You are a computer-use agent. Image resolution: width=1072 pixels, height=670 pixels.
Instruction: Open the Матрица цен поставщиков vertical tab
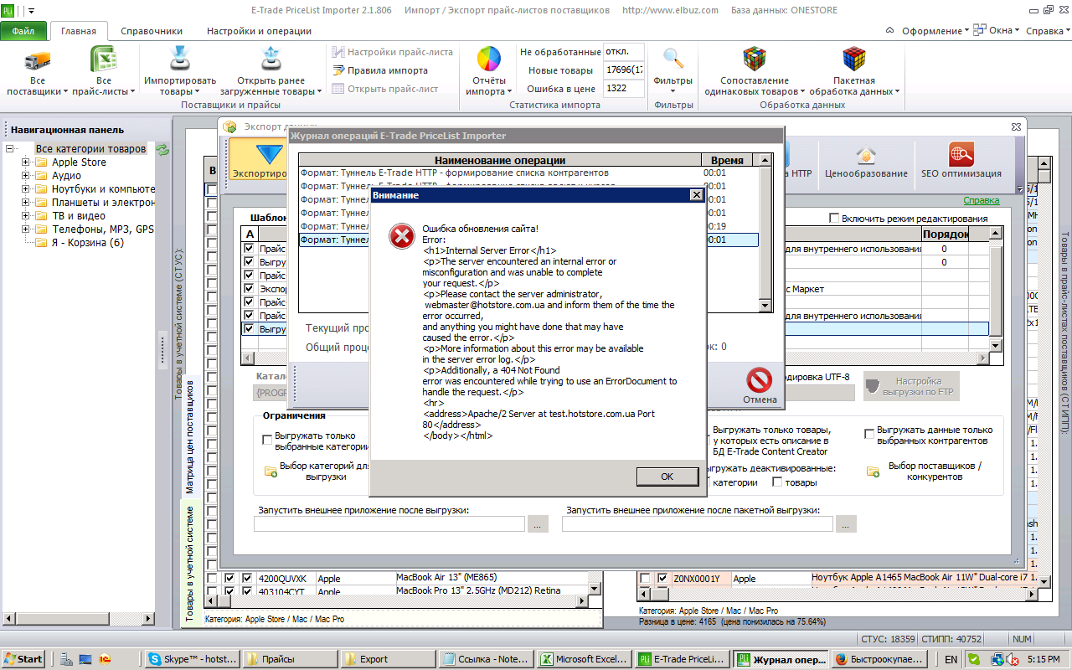[191, 436]
